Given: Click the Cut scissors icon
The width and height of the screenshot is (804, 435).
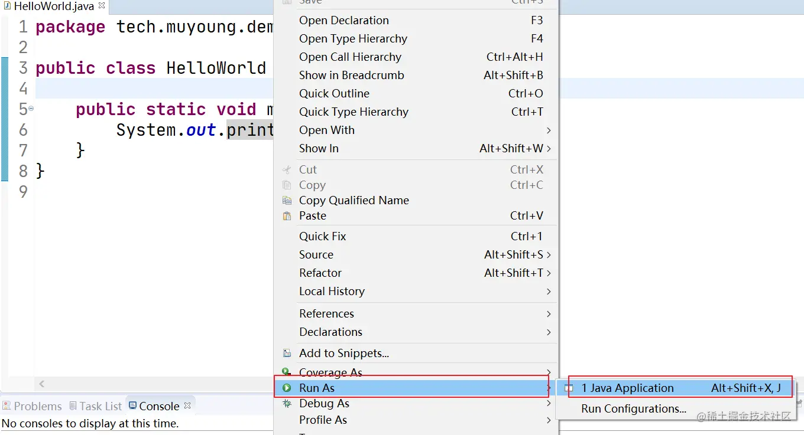Looking at the screenshot, I should pos(287,169).
